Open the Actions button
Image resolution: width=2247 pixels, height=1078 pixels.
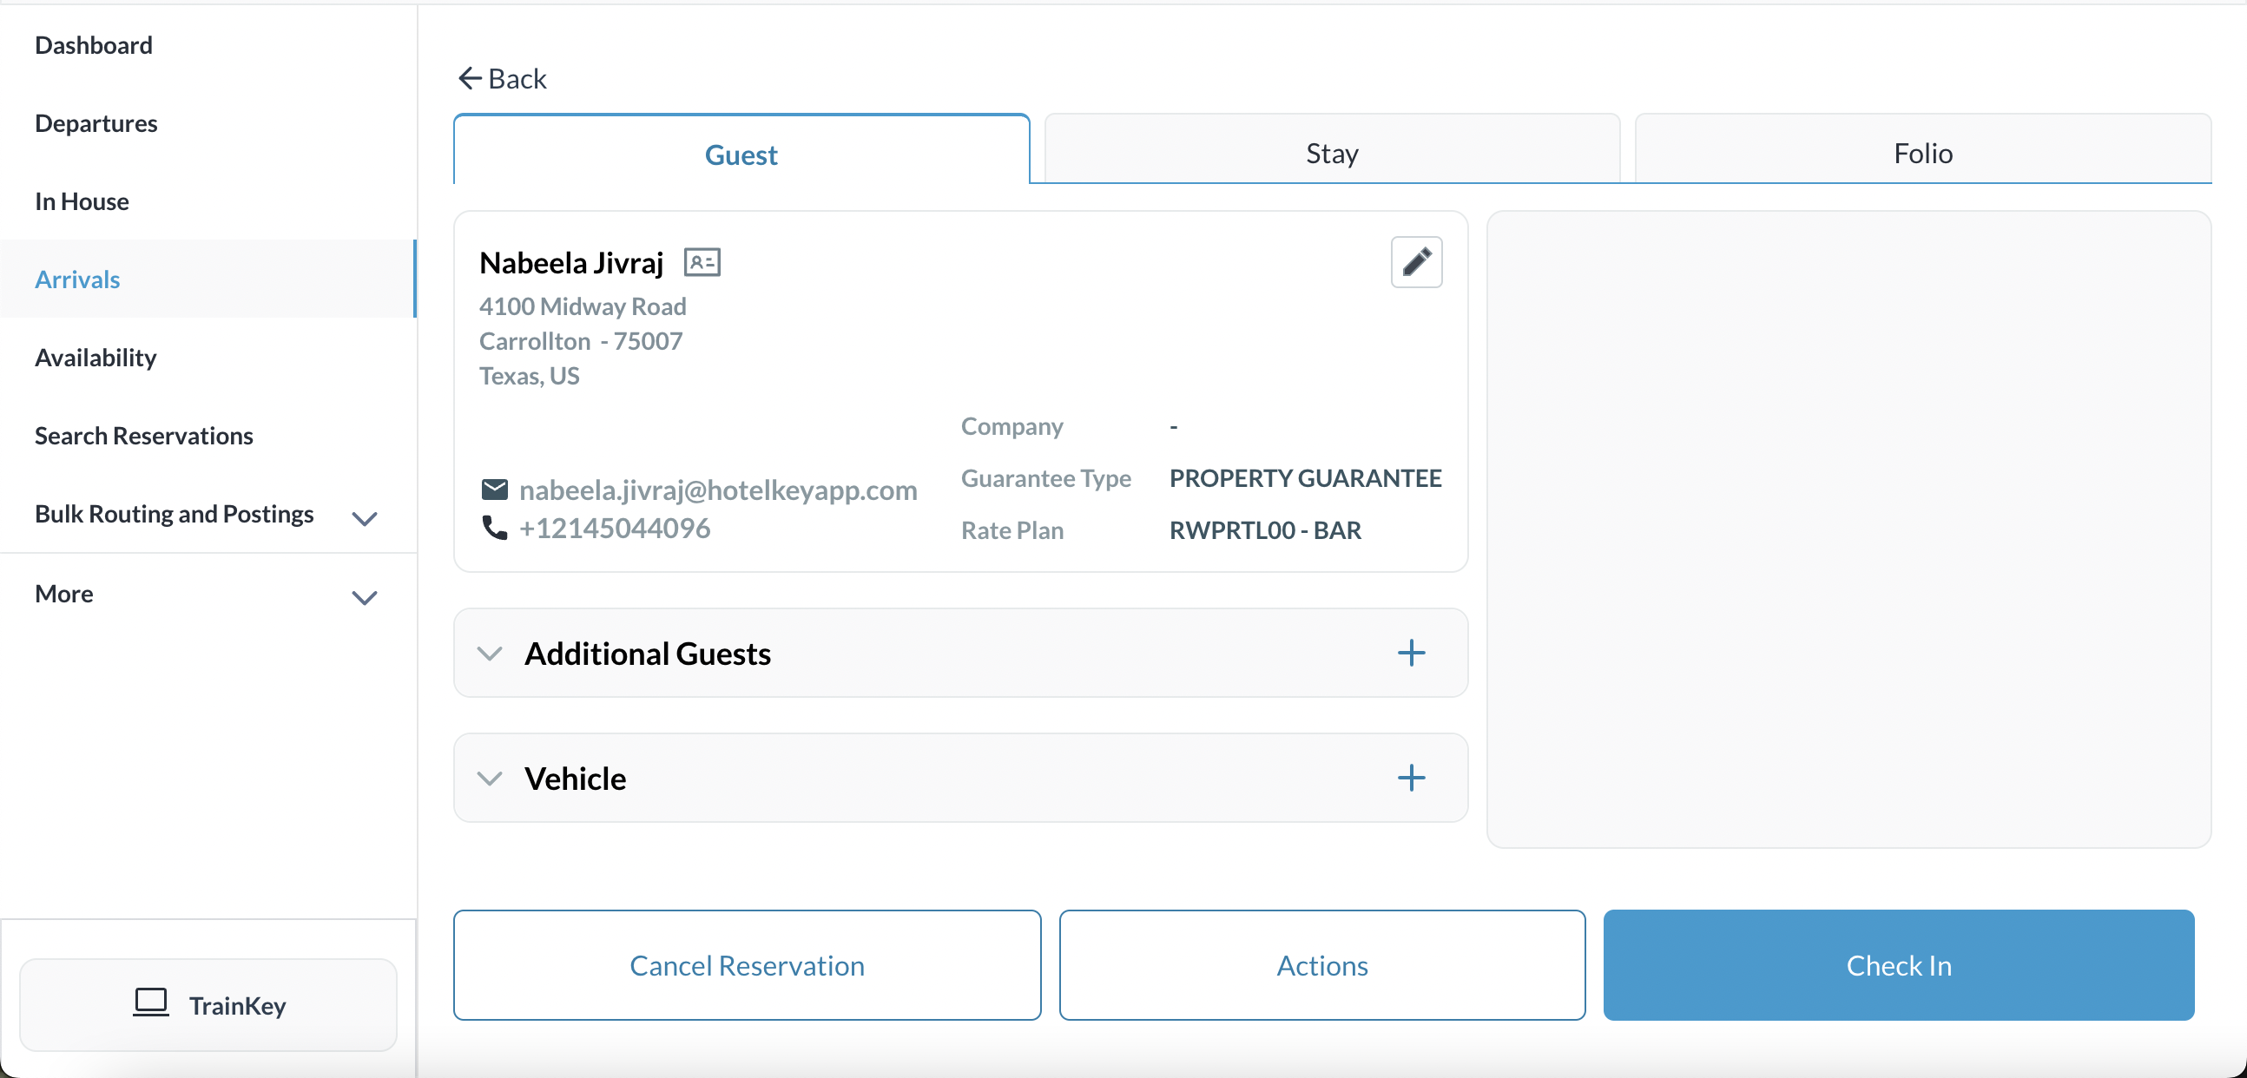[x=1321, y=964]
